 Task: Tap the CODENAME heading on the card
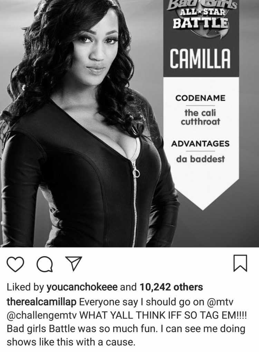pyautogui.click(x=200, y=98)
